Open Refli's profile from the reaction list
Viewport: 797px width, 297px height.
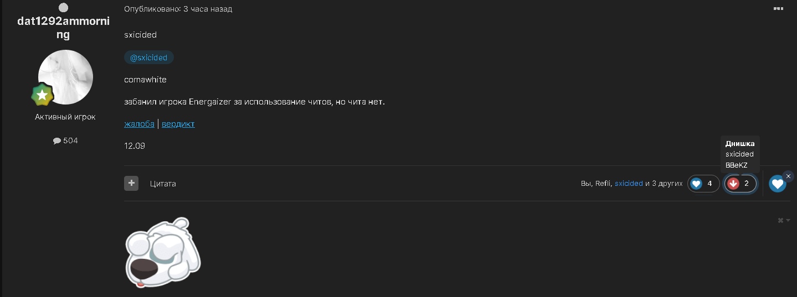click(603, 184)
